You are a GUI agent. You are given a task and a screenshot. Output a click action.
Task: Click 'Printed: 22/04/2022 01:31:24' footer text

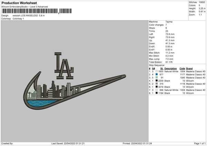click(137, 143)
